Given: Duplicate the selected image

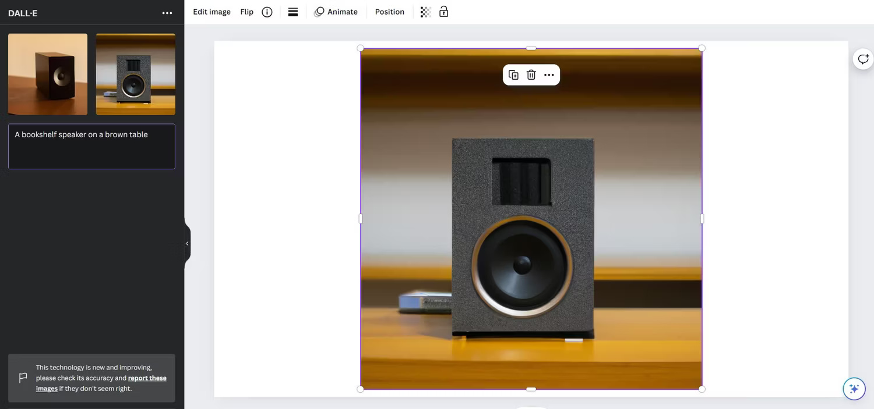Looking at the screenshot, I should (513, 74).
